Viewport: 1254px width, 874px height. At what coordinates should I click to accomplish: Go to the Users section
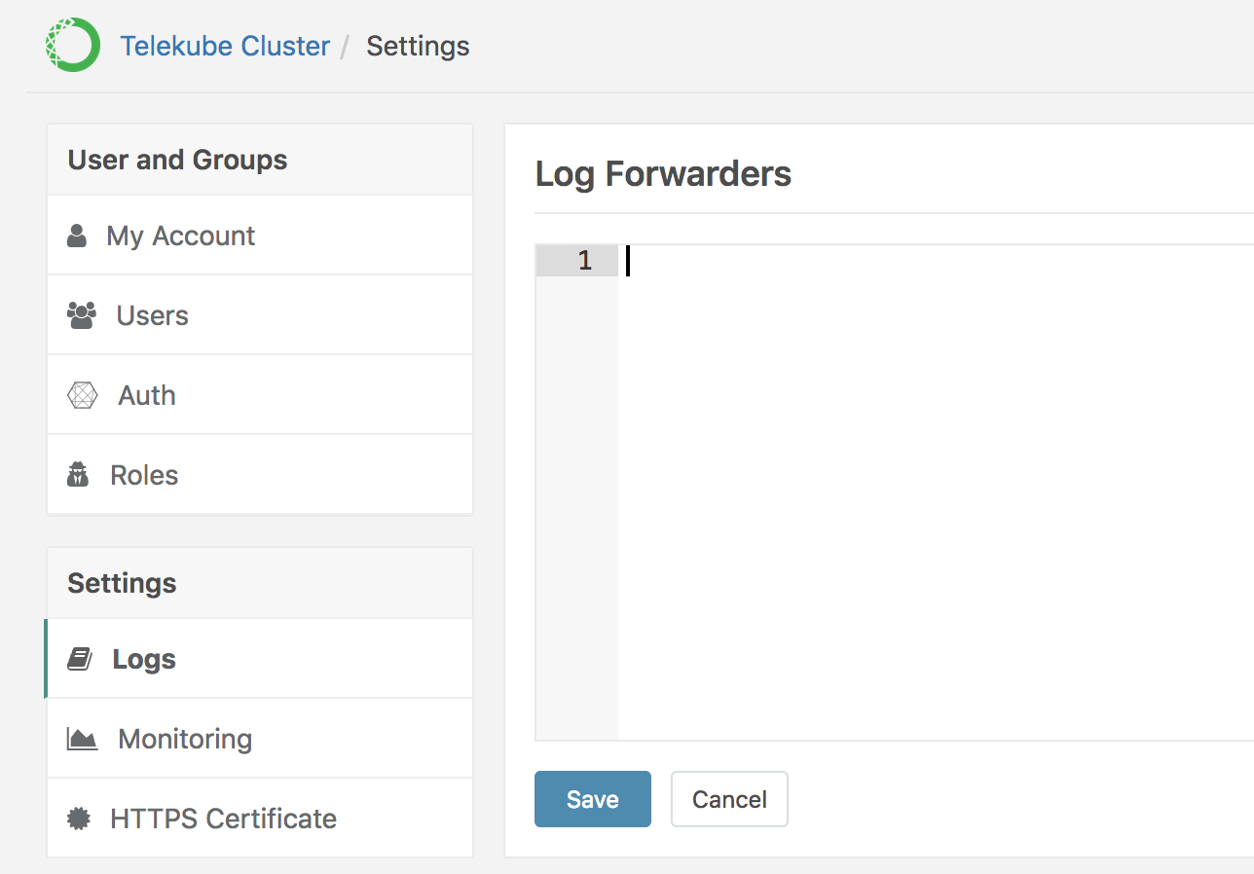click(153, 315)
